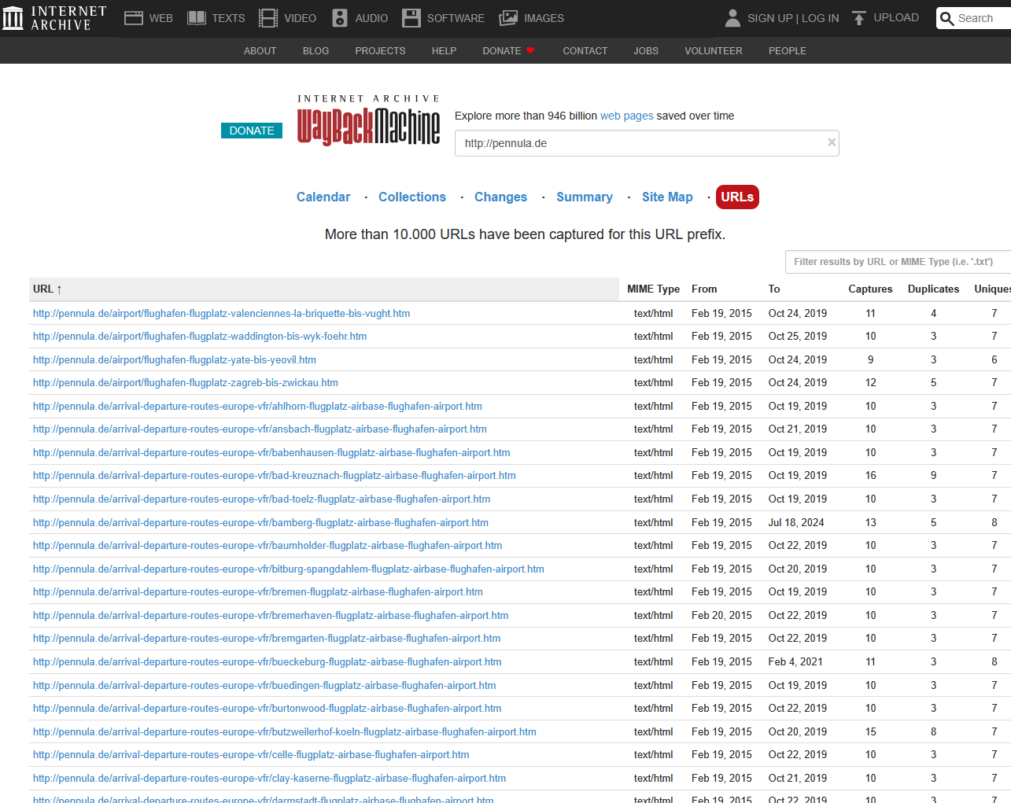Open the Texts book icon

click(x=197, y=18)
